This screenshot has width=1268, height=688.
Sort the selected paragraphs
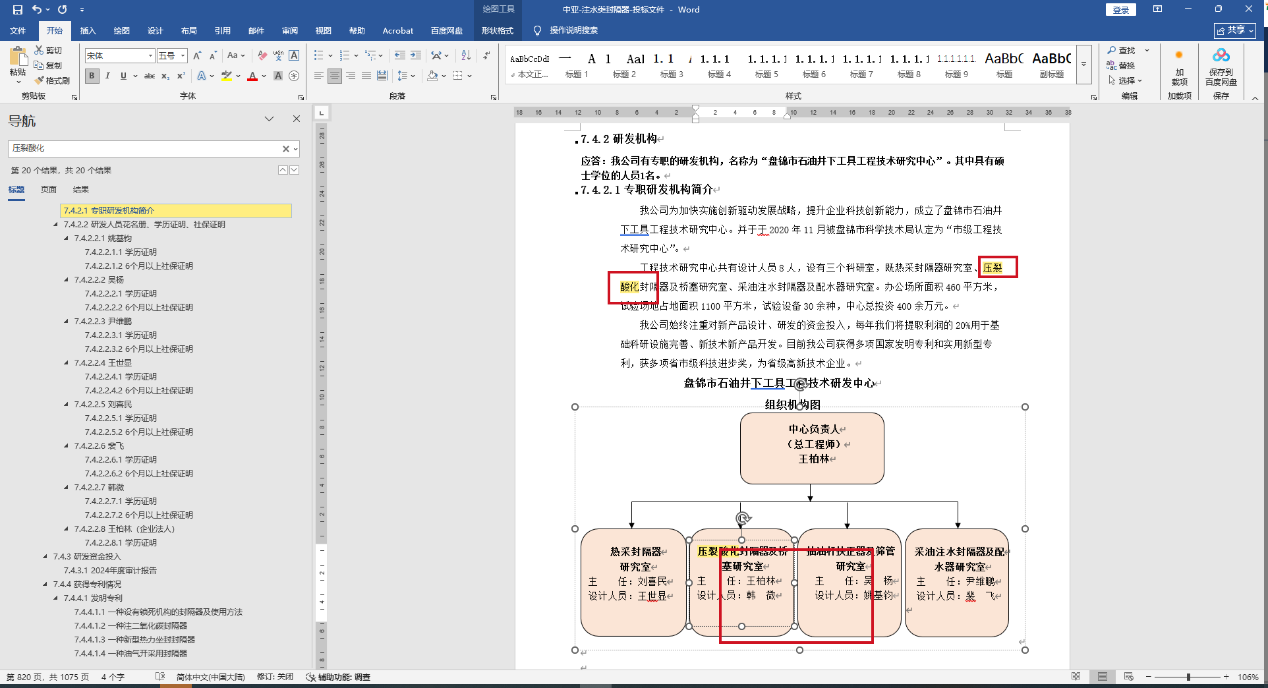466,56
